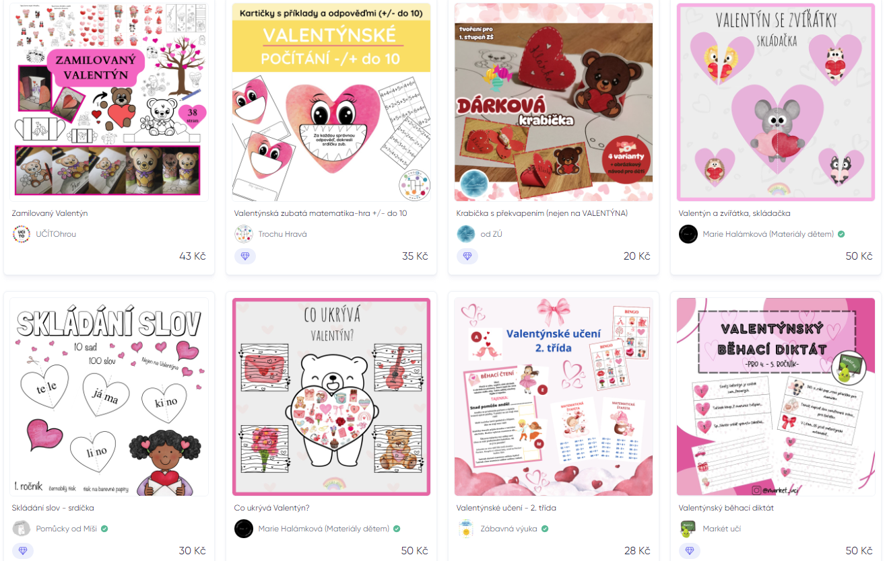Open Valentýn a zvířátka, skládačka title link
Screen dimensions: 885x561
click(735, 213)
